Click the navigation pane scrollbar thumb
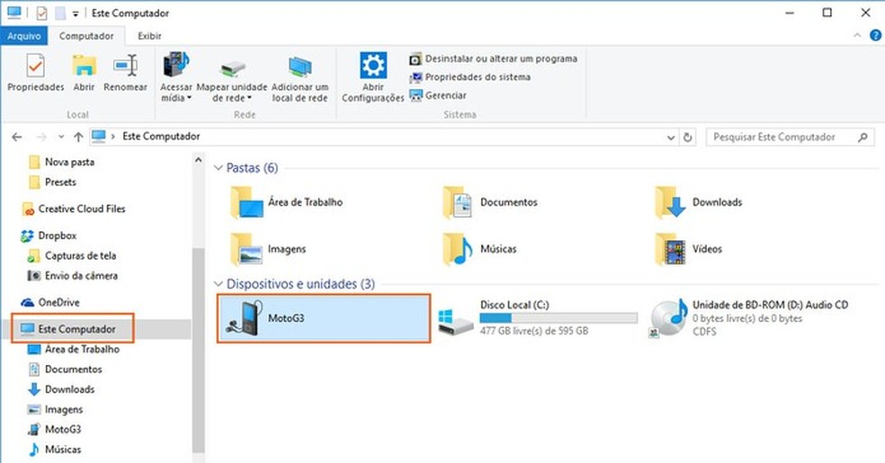 click(198, 350)
